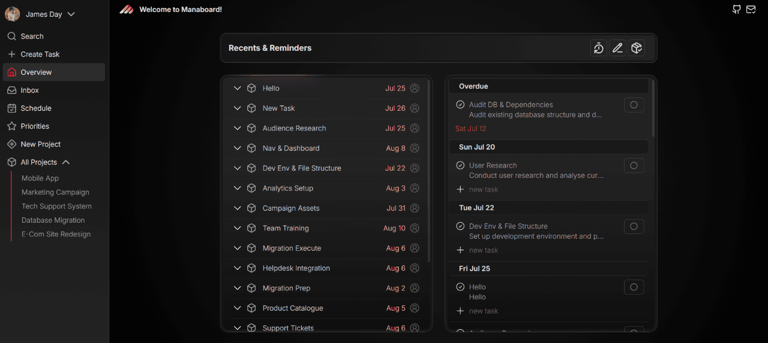Image resolution: width=768 pixels, height=343 pixels.
Task: Click assignee icon on Campaign Assets row
Action: point(415,208)
